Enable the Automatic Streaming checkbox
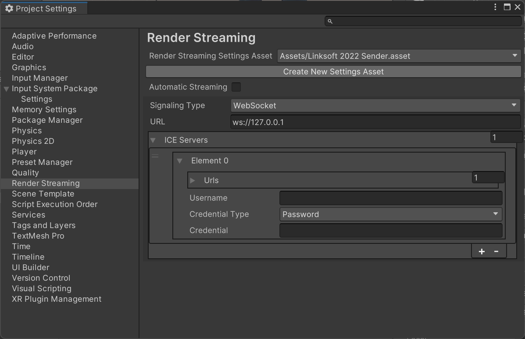This screenshot has height=339, width=525. (236, 87)
